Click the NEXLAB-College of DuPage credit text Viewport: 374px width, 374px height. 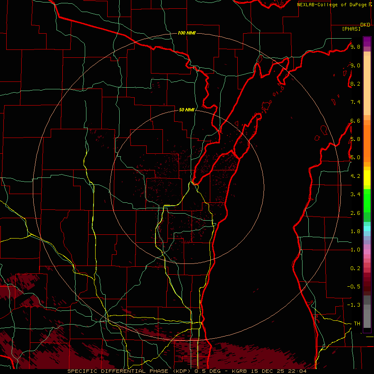[x=332, y=5]
